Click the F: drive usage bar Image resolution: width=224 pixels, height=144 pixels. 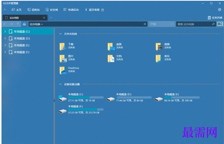click(86, 109)
